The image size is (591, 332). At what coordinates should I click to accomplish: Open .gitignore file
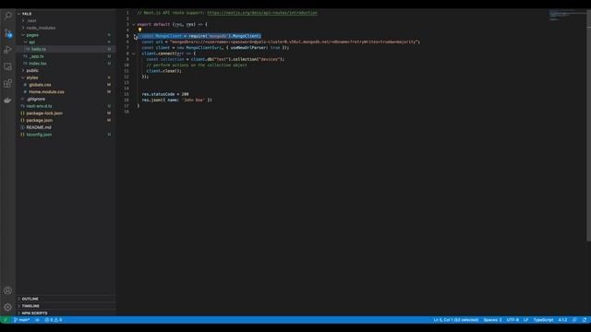coord(66,99)
